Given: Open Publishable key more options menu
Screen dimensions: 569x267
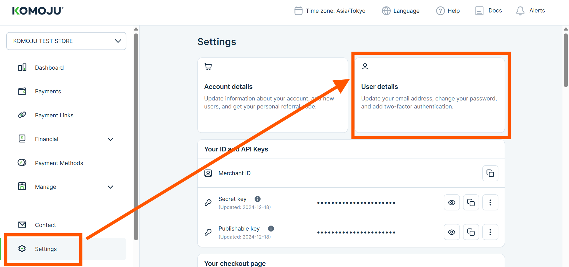Looking at the screenshot, I should click(x=490, y=232).
